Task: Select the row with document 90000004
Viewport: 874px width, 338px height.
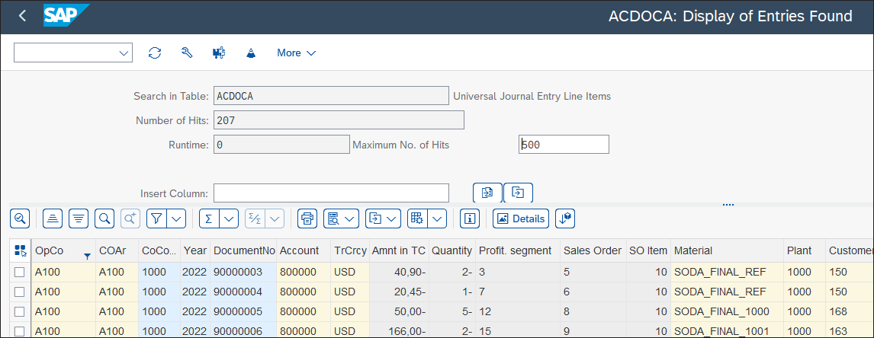Action: pyautogui.click(x=20, y=292)
